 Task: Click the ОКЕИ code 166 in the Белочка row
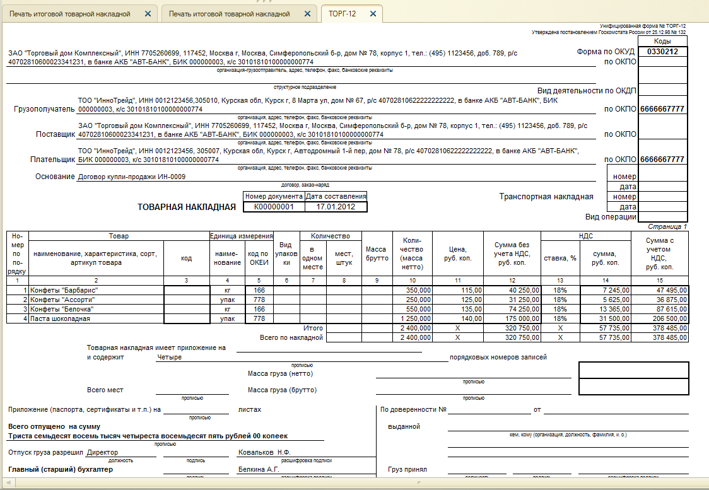pyautogui.click(x=259, y=309)
